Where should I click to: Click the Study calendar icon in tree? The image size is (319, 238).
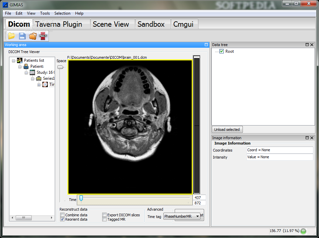tap(32, 72)
